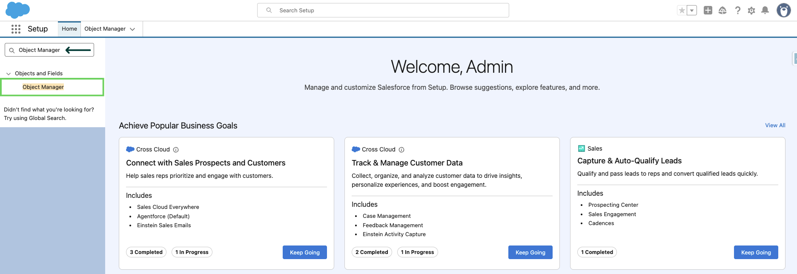
Task: Click the Quick Find search icon
Action: pyautogui.click(x=12, y=50)
